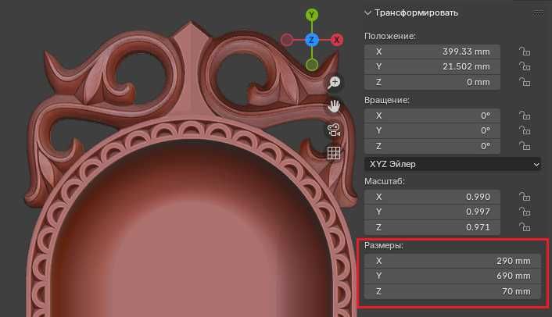Click the Вращение X field 0°

(x=432, y=116)
